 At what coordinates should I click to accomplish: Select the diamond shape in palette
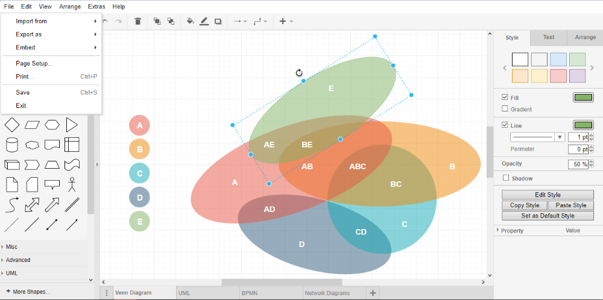click(11, 125)
